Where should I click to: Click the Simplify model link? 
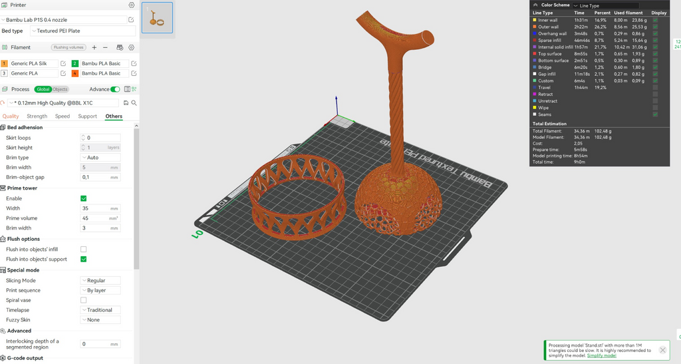601,356
